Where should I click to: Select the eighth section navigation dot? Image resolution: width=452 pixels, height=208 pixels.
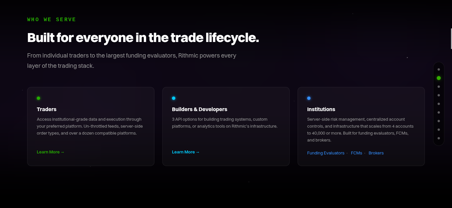point(439,130)
